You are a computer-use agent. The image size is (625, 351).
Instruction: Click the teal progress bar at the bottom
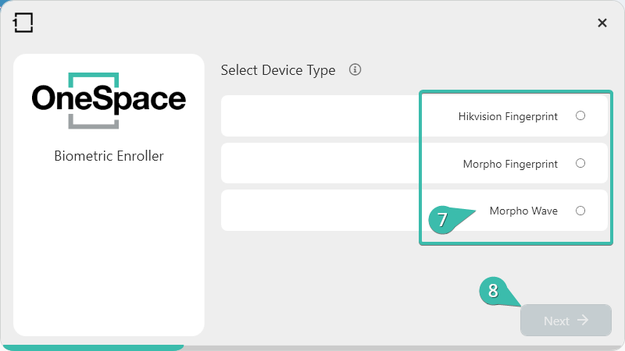coord(92,348)
